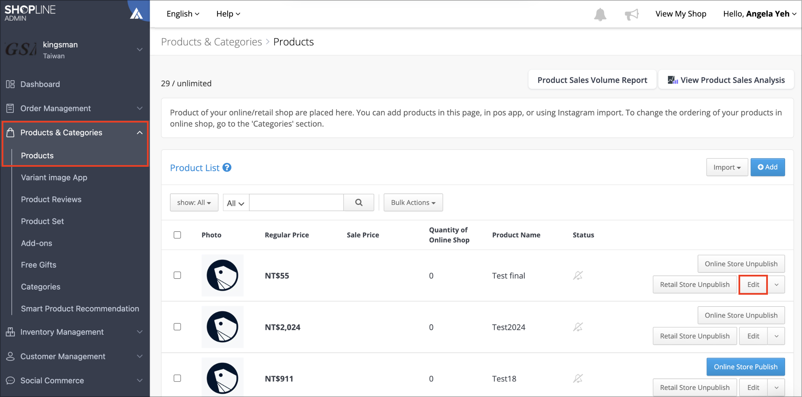Viewport: 802px width, 397px height.
Task: Open the announcements megaphone icon
Action: 631,14
